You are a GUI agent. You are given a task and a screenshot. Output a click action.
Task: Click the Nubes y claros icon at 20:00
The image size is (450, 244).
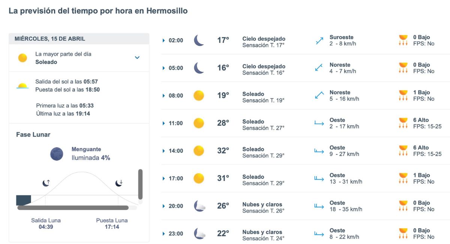pos(199,205)
